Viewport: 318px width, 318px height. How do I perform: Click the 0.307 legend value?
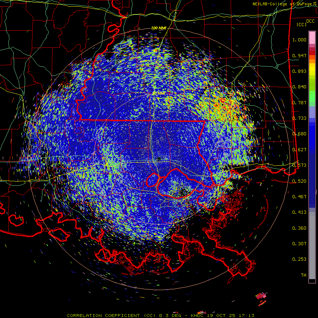[x=299, y=244]
